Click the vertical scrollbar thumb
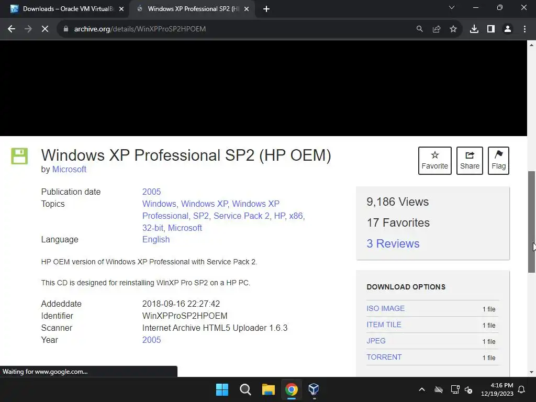This screenshot has height=402, width=536. (532, 221)
